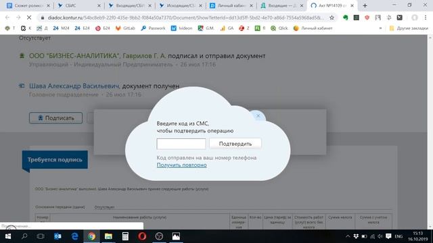Open the М24 bookmark
This screenshot has height=243, width=433.
[61, 28]
